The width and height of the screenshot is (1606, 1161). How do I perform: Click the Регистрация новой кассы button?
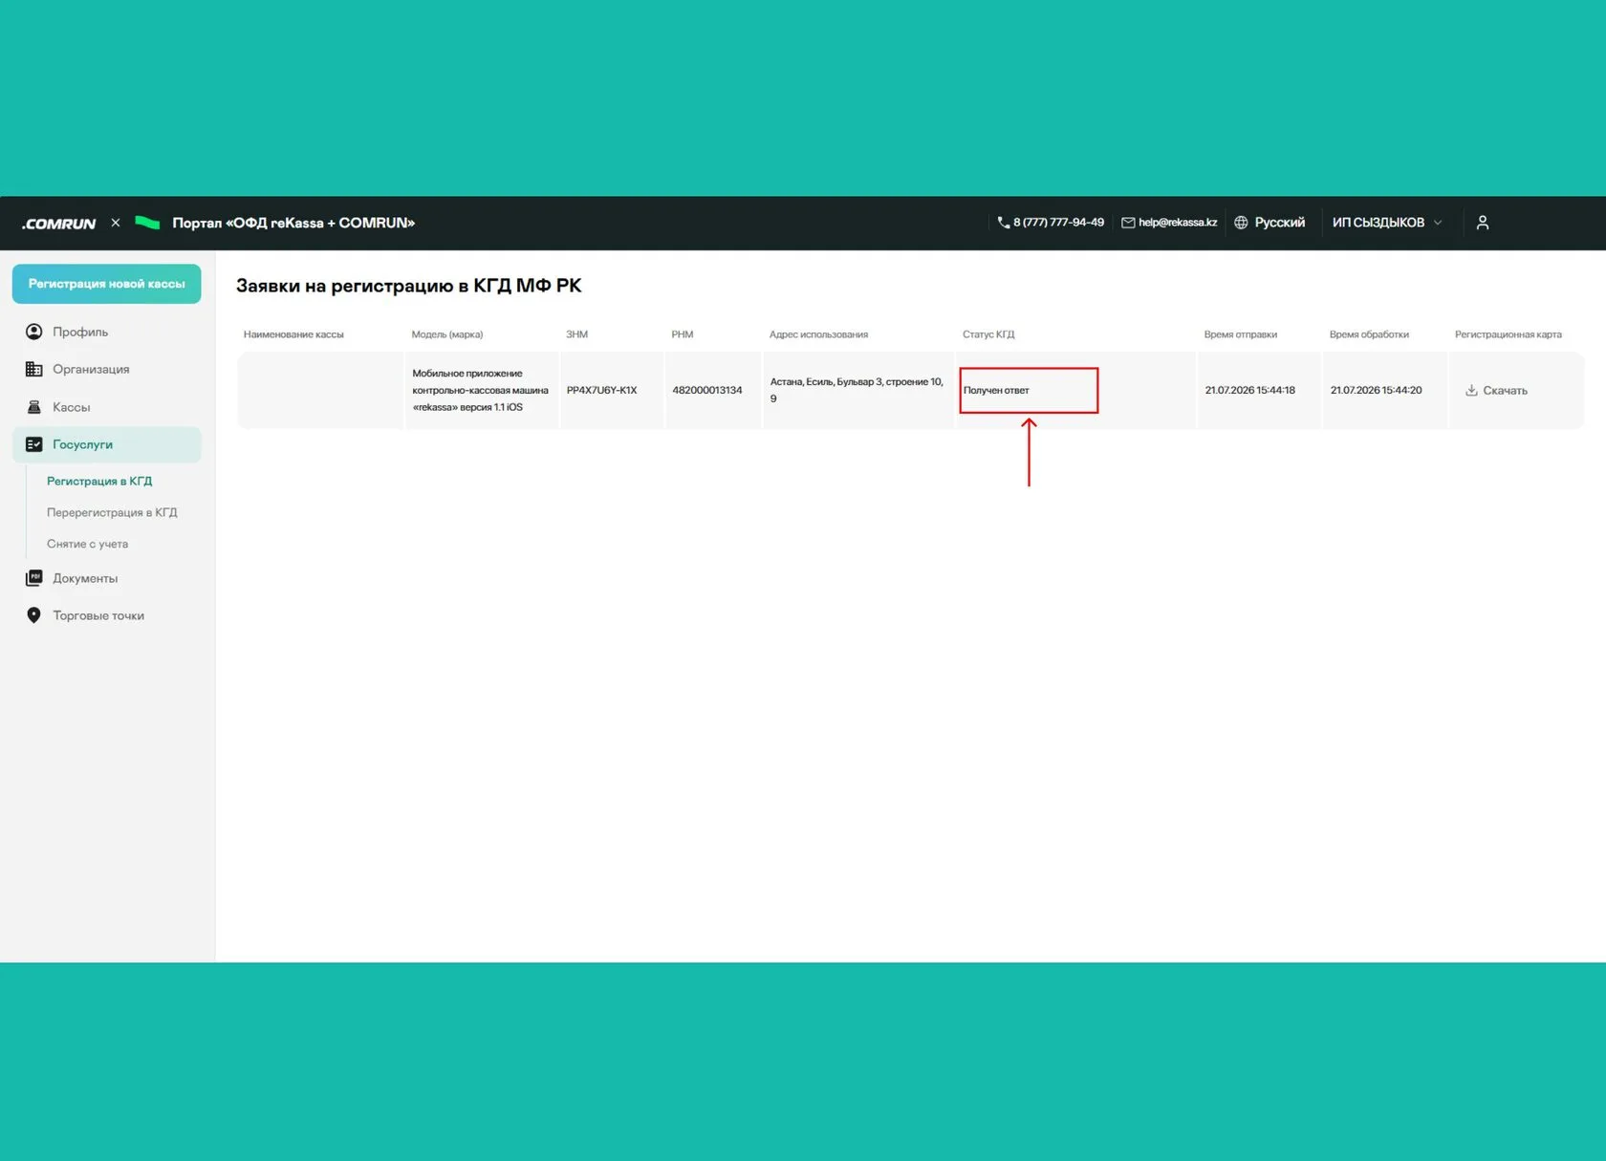coord(107,284)
